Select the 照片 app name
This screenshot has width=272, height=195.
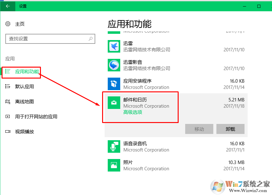click(128, 162)
